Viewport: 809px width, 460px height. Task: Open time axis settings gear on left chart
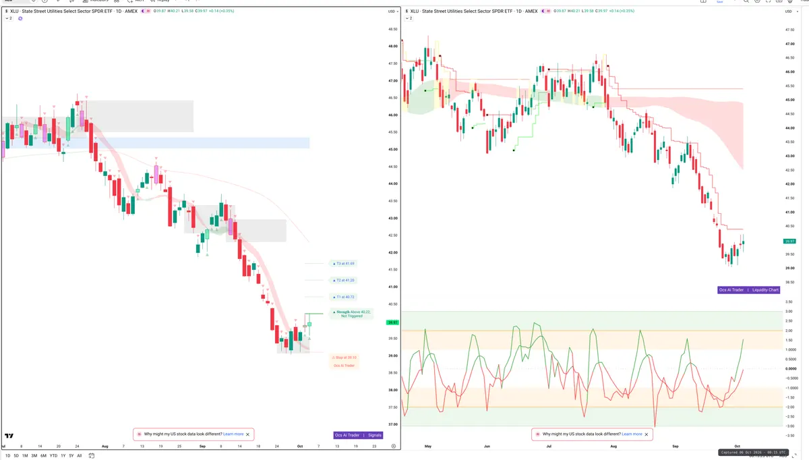click(x=393, y=447)
